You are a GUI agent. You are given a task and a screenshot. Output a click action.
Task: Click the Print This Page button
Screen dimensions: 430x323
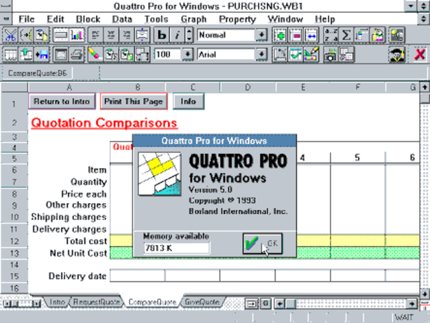pos(134,102)
